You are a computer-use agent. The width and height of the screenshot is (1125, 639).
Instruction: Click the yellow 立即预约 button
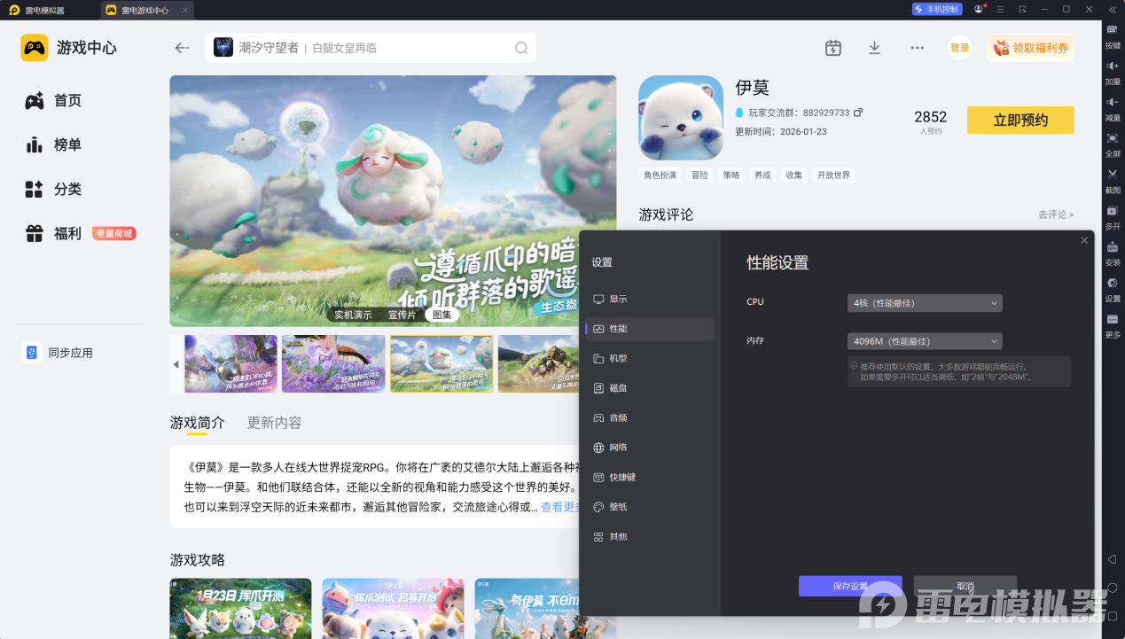pyautogui.click(x=1020, y=121)
